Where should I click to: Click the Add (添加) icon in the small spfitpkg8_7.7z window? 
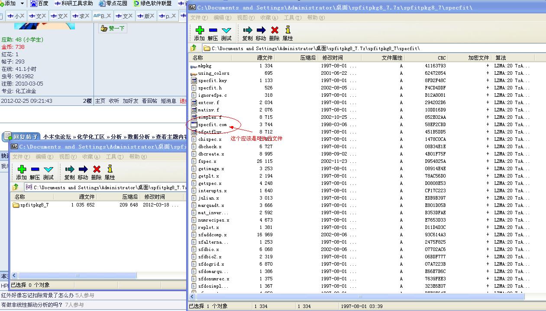click(x=22, y=169)
